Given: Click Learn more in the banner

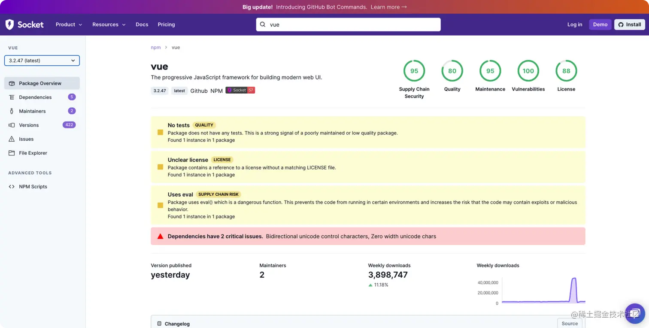Looking at the screenshot, I should coord(389,7).
